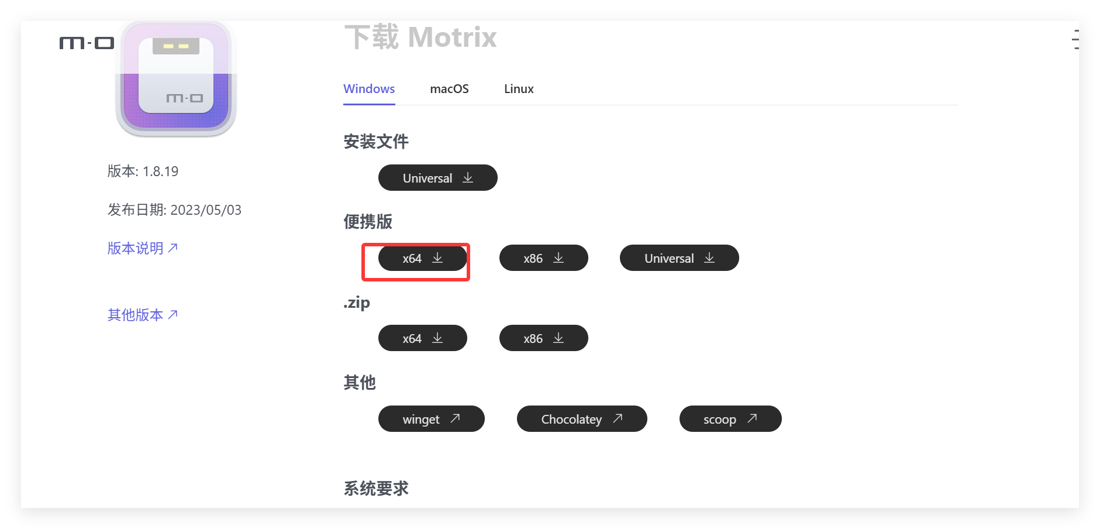
Task: Click the .zip section heading
Action: (357, 303)
